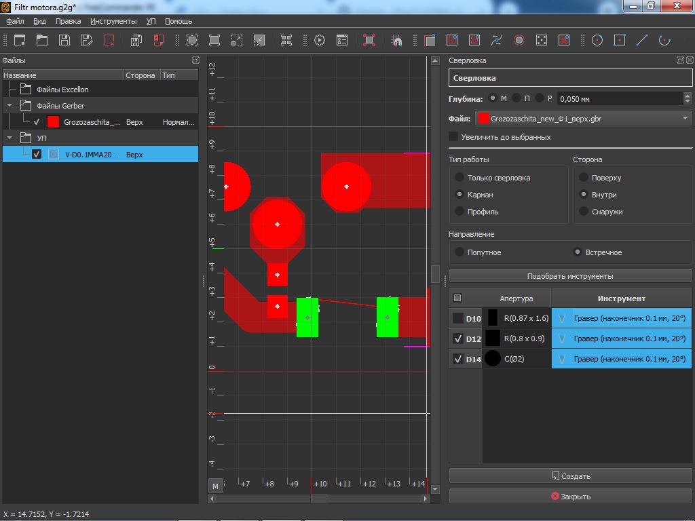695x521 pixels.
Task: Open the Файл gerber file dropdown
Action: click(583, 119)
